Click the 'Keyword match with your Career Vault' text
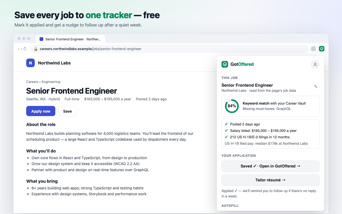 click(274, 103)
